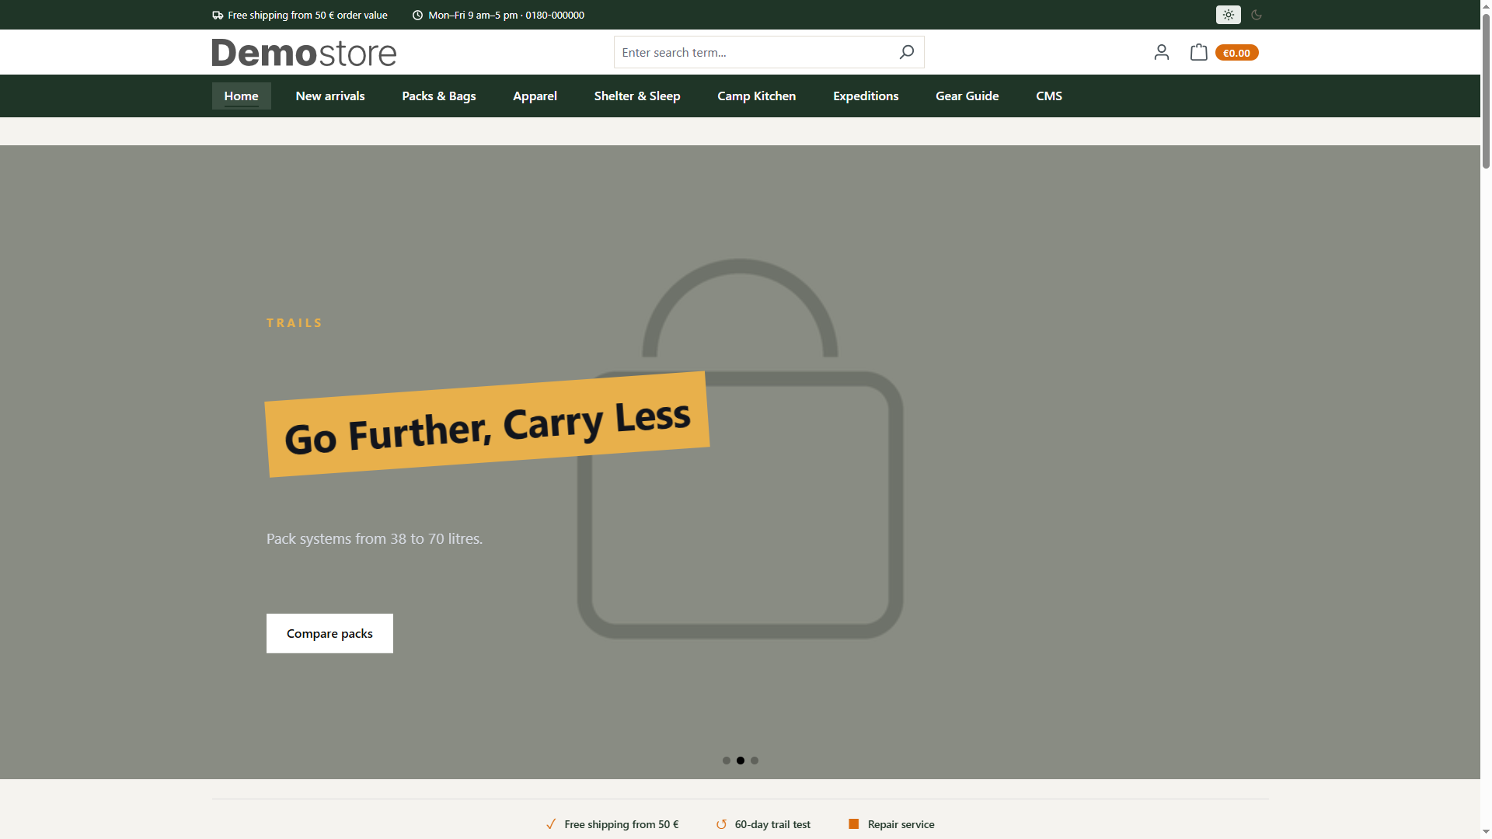Viewport: 1492px width, 839px height.
Task: Click the search magnifier icon
Action: pos(906,52)
